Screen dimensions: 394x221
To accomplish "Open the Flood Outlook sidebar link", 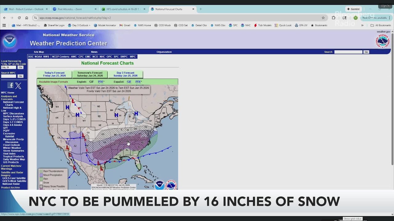I will [x=11, y=145].
